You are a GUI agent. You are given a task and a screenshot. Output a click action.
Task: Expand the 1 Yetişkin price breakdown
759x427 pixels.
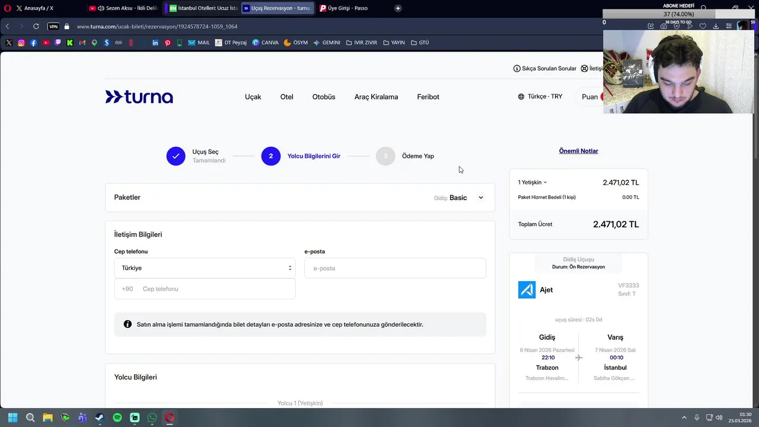[532, 182]
